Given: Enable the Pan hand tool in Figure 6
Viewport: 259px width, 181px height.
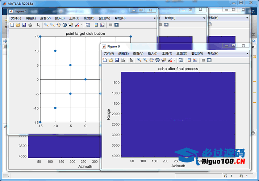Looking at the screenshot, I should click(151, 60).
